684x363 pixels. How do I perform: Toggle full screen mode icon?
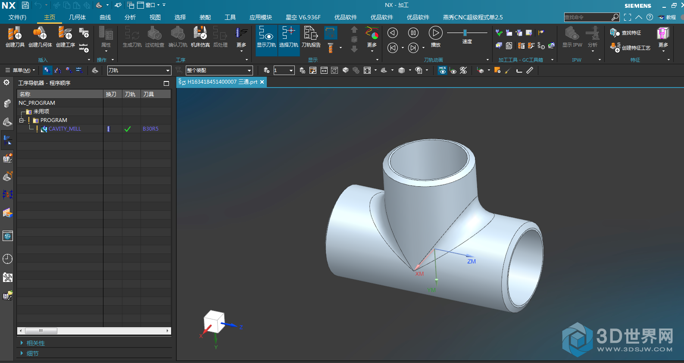628,17
